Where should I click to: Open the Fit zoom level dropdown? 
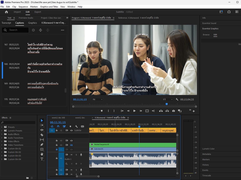[x=97, y=100]
